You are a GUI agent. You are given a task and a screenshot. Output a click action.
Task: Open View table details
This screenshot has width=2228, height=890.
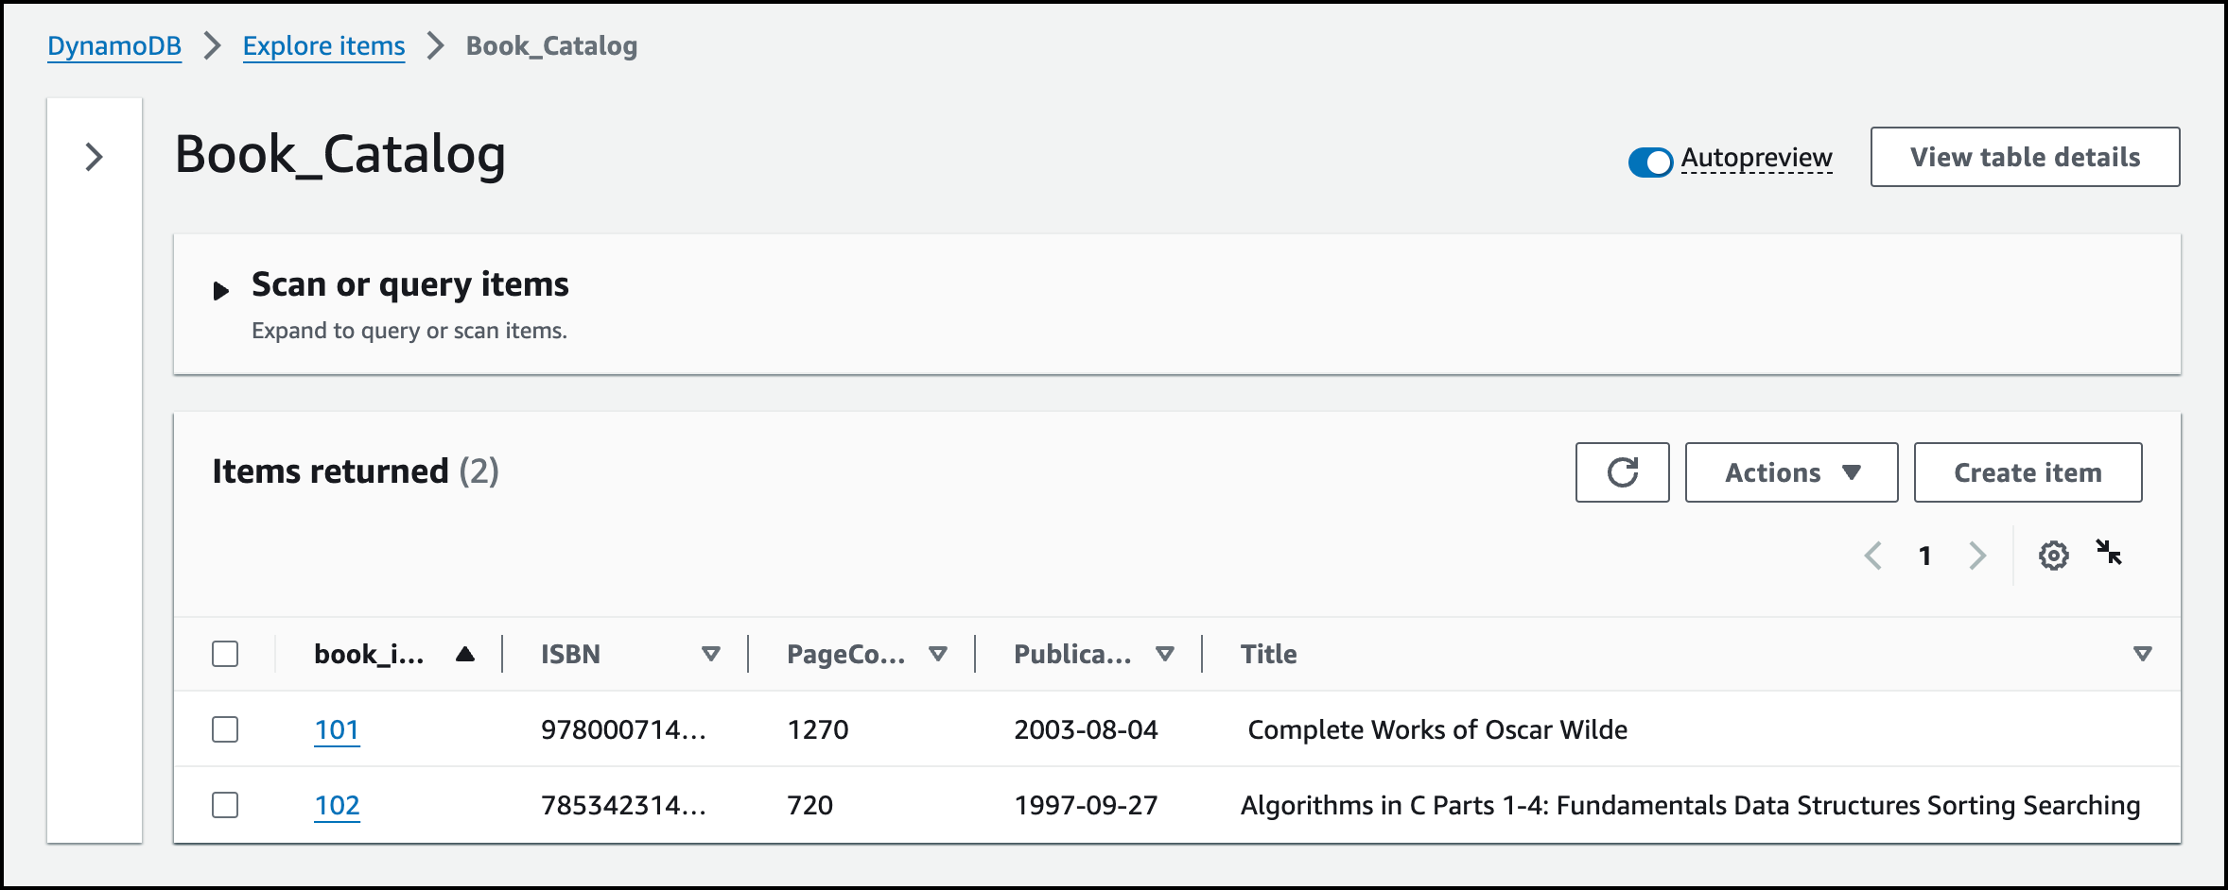2025,157
